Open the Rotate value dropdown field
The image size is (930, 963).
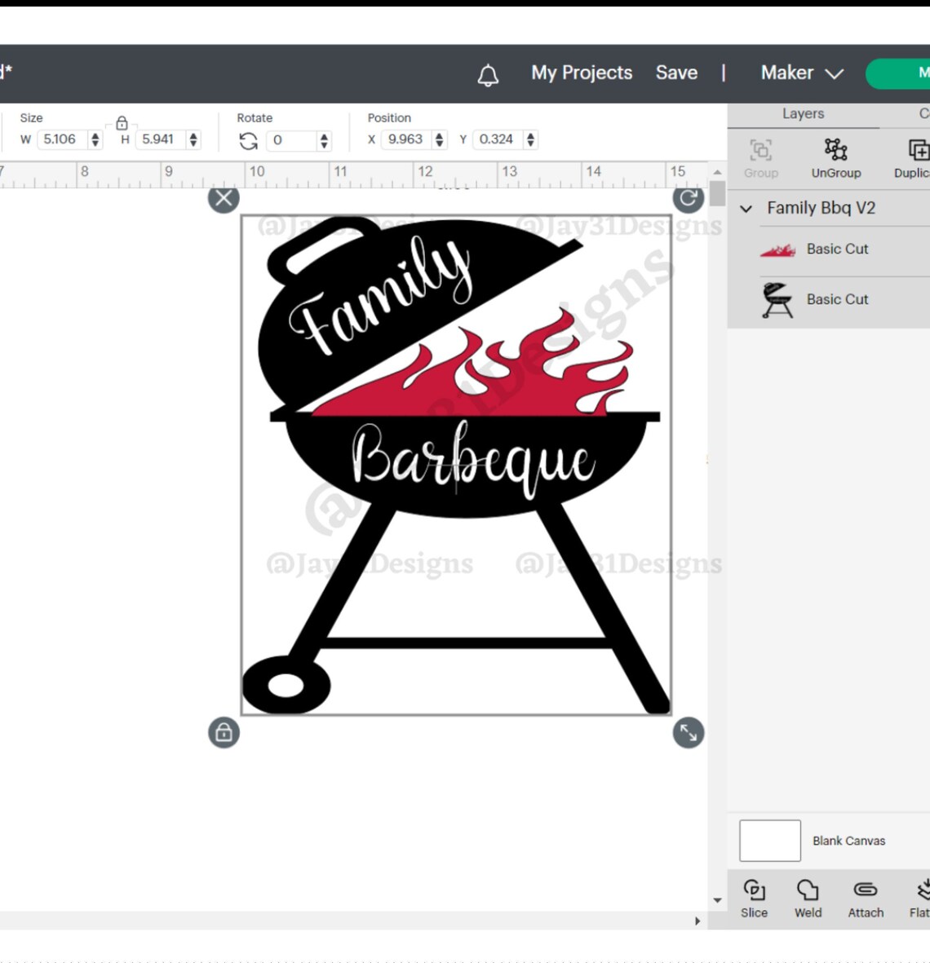tap(324, 139)
